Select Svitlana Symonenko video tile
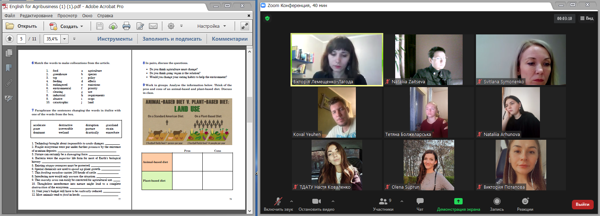The height and width of the screenshot is (216, 600). click(x=521, y=60)
